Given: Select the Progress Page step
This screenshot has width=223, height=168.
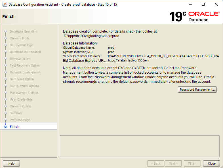Looking at the screenshot, I should click(20, 120).
